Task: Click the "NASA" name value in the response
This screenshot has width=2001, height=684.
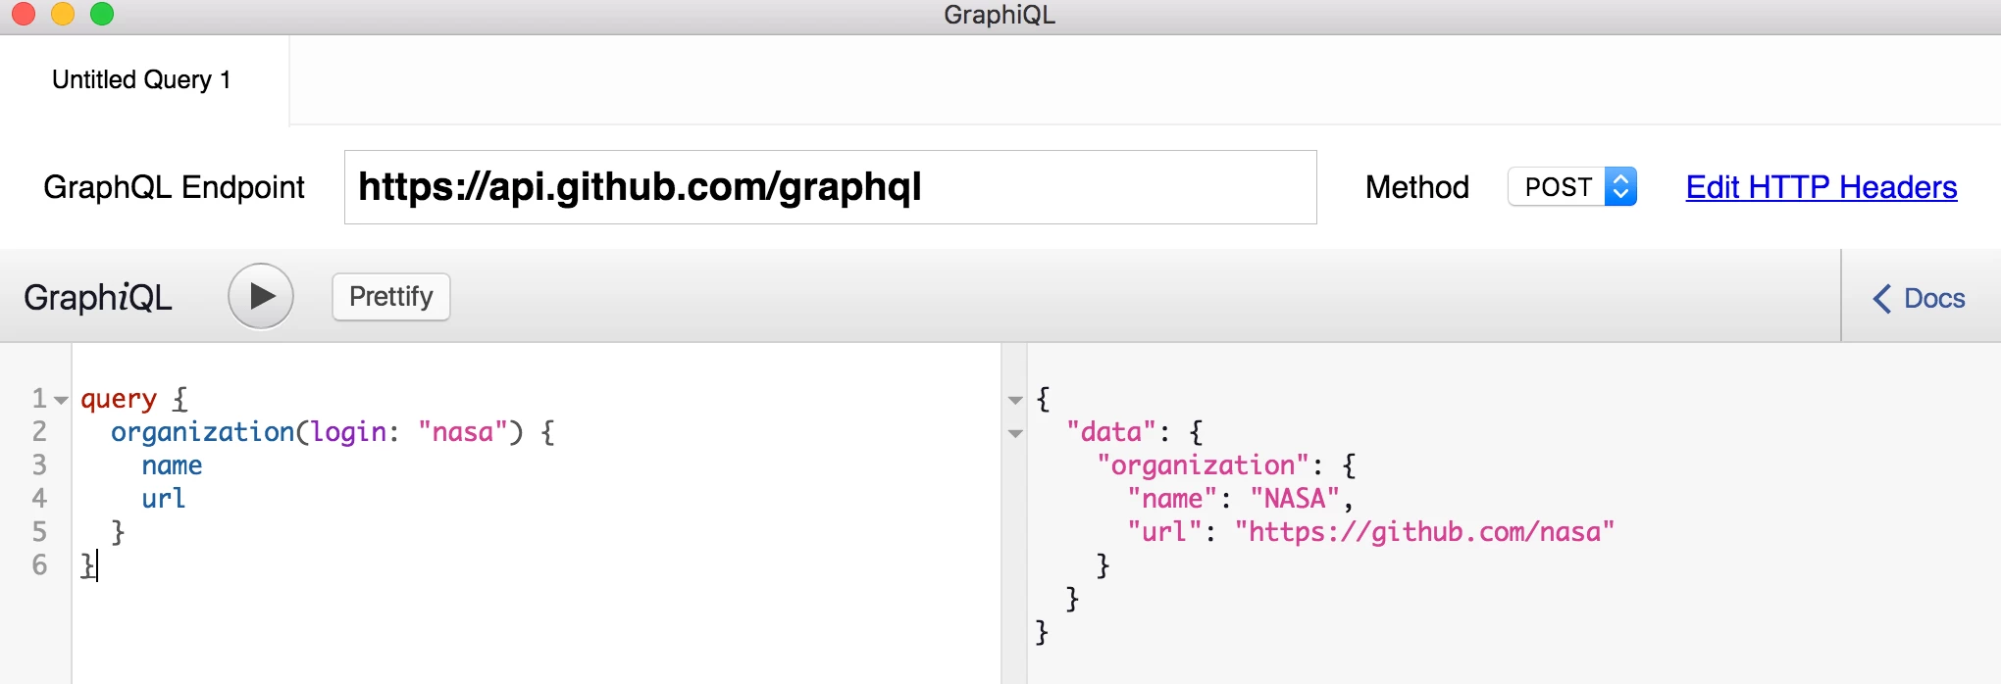Action: [x=1294, y=499]
